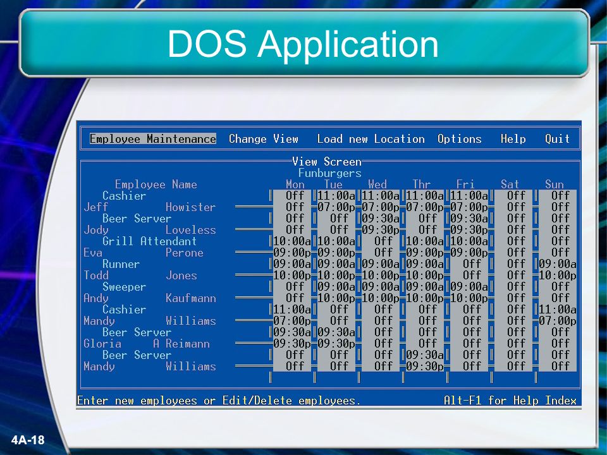Open the Load new Location menu
The image size is (607, 455).
(x=371, y=139)
